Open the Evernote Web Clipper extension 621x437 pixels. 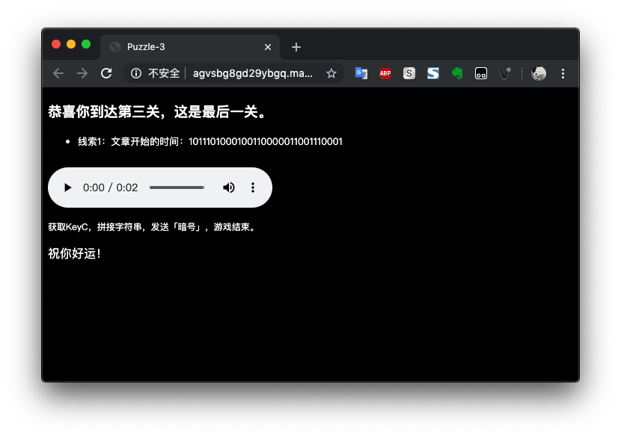(457, 73)
